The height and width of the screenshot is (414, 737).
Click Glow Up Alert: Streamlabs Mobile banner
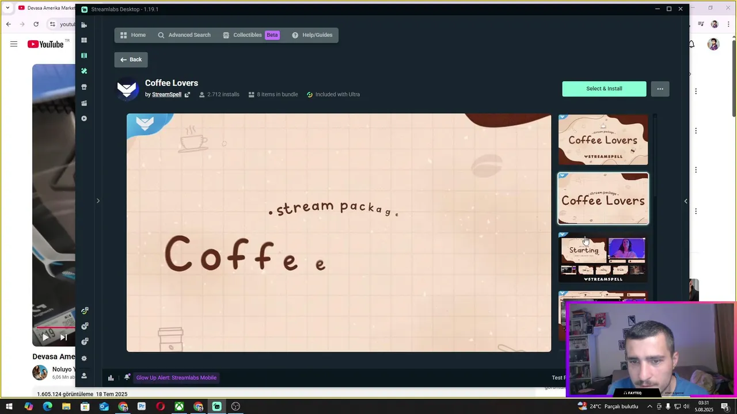coord(176,378)
